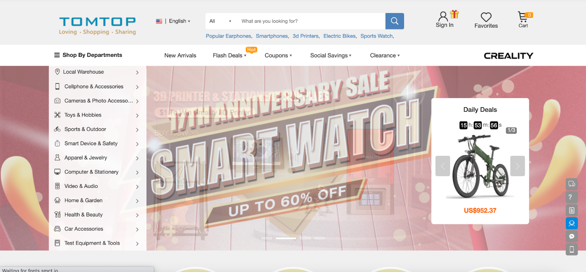Expand the Clearance menu

(385, 55)
